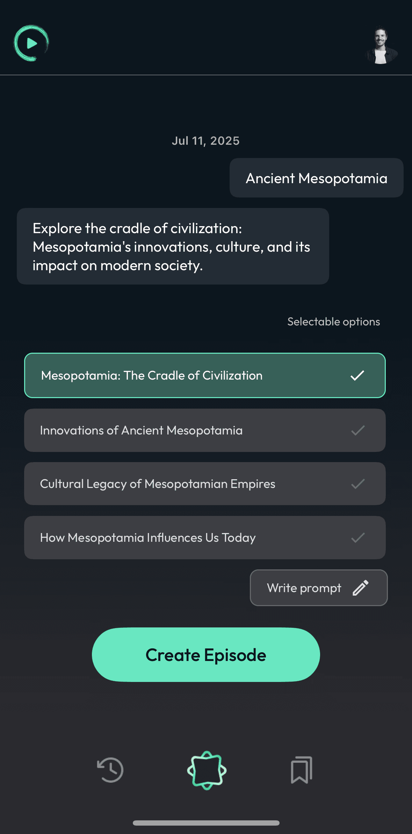
Task: Click the Create Episode button
Action: pyautogui.click(x=206, y=655)
